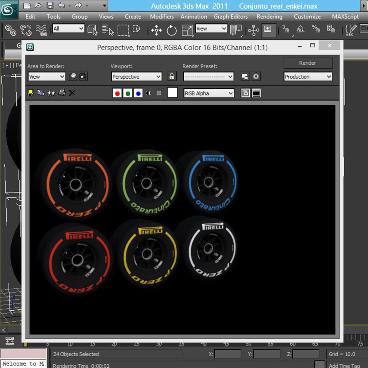Toggle Angle Snap
The width and height of the screenshot is (368, 368).
point(300,29)
